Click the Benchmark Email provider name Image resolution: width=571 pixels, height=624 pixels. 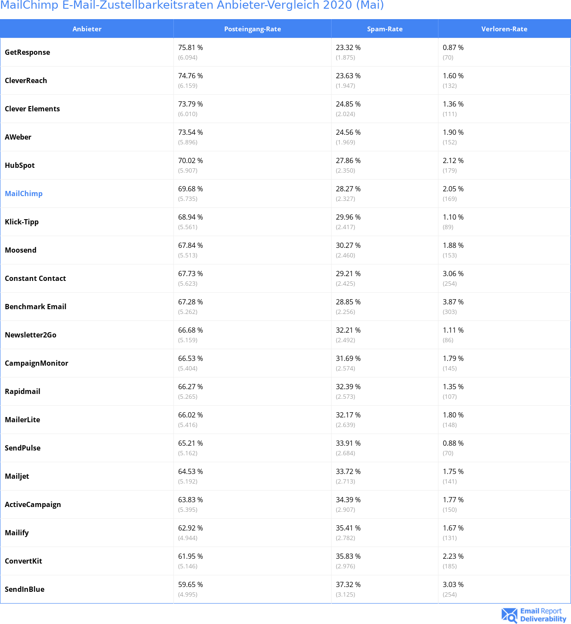coord(36,307)
